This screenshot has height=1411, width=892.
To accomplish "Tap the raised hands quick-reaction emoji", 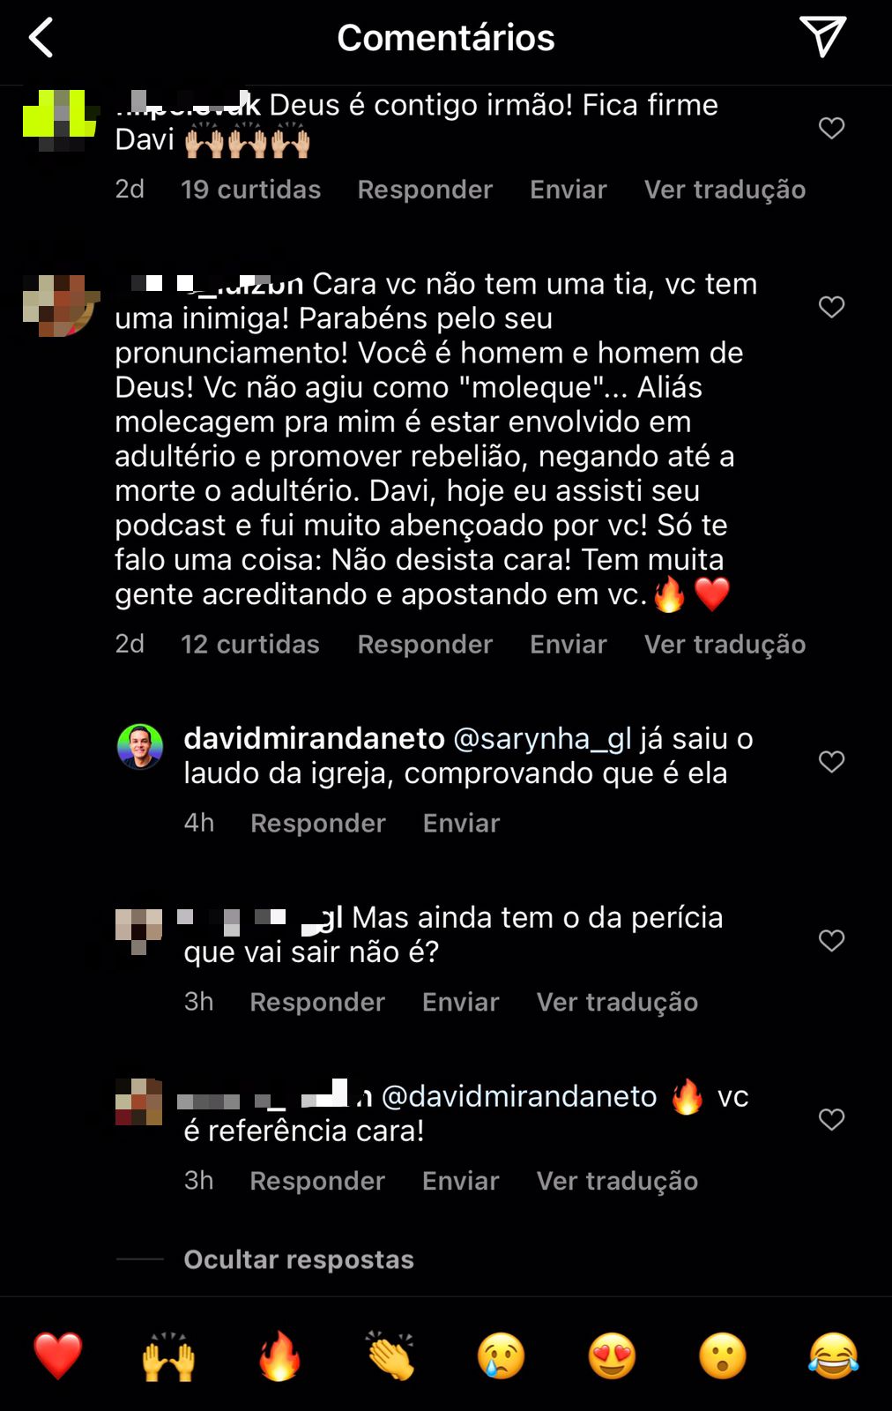I will [168, 1355].
